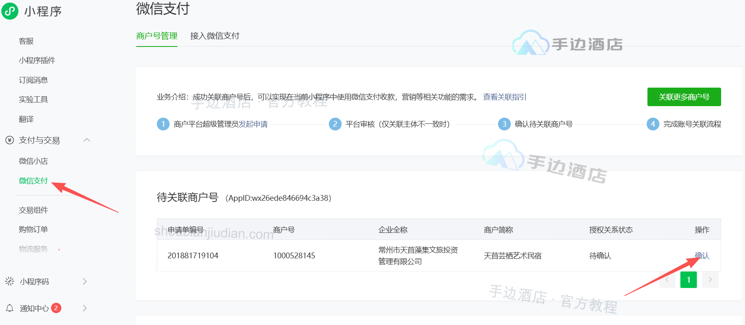
Task: Open 微信小店 in the sidebar
Action: [x=33, y=161]
